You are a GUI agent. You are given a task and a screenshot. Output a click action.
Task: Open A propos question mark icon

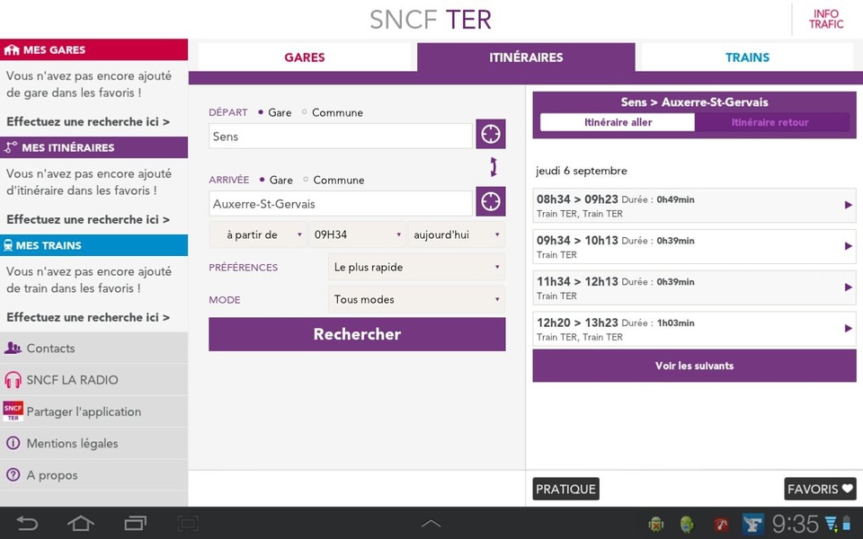tap(13, 474)
